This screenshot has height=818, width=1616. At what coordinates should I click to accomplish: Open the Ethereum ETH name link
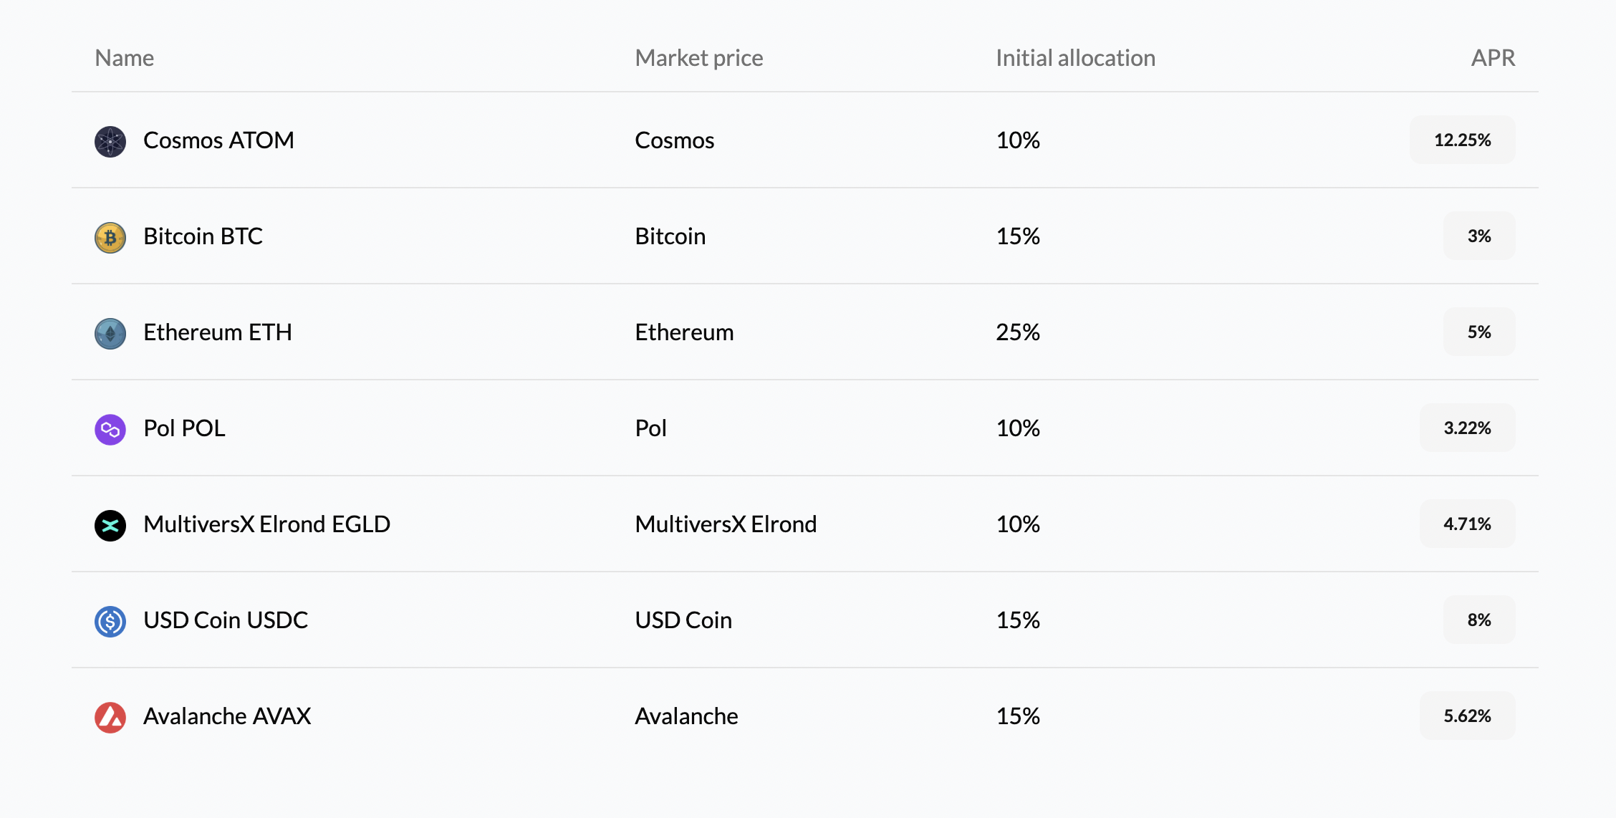(x=217, y=332)
